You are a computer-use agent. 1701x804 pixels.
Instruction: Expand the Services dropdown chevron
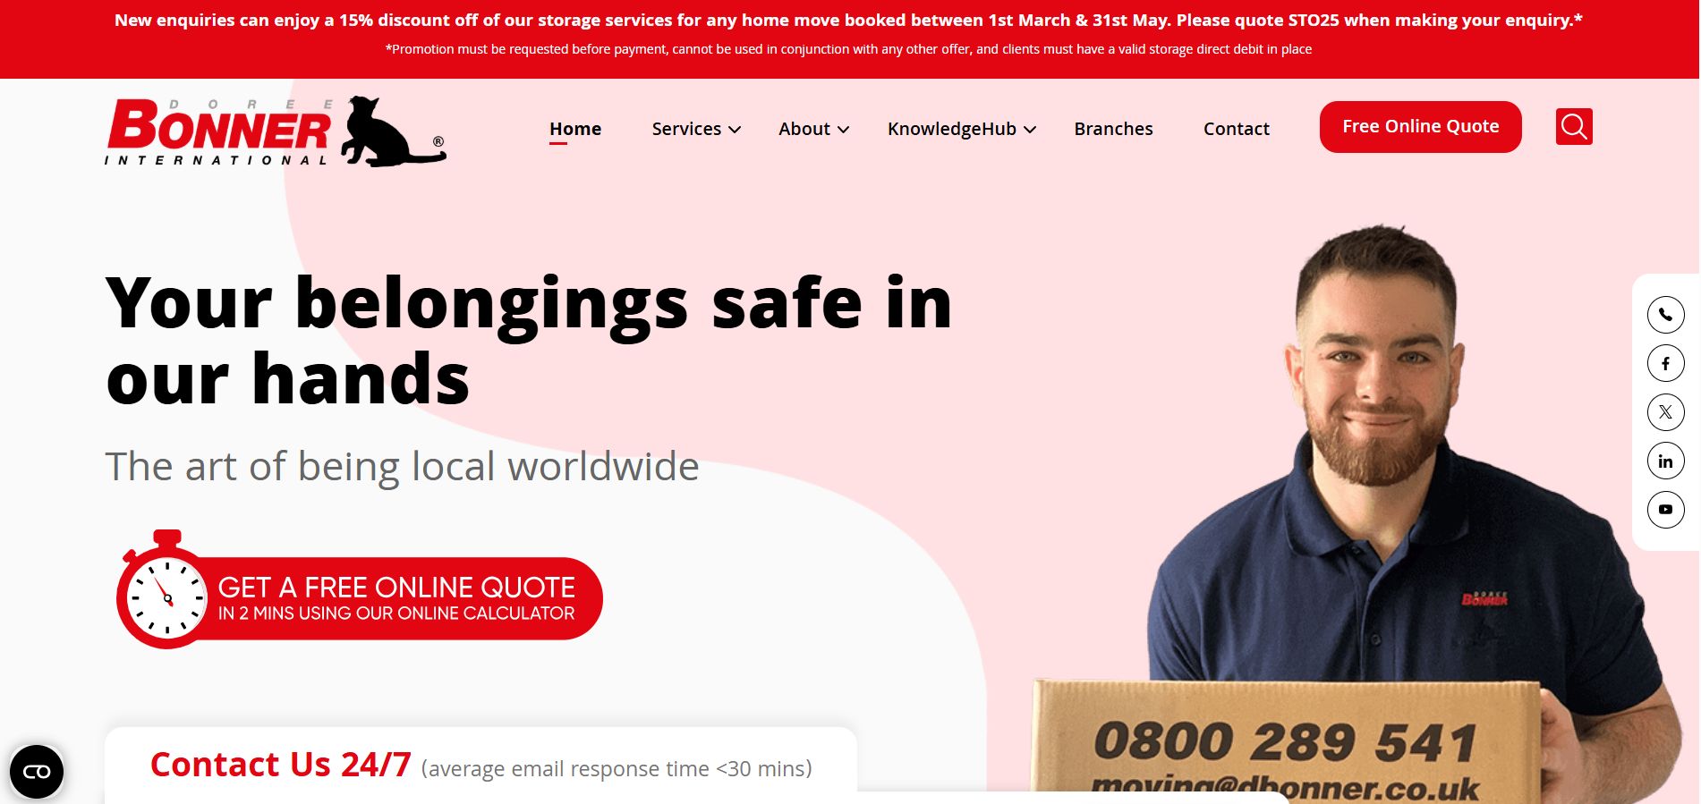735,130
